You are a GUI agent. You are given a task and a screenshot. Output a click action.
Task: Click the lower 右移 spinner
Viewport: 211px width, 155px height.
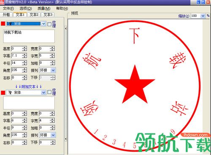pyautogui.click(x=24, y=142)
